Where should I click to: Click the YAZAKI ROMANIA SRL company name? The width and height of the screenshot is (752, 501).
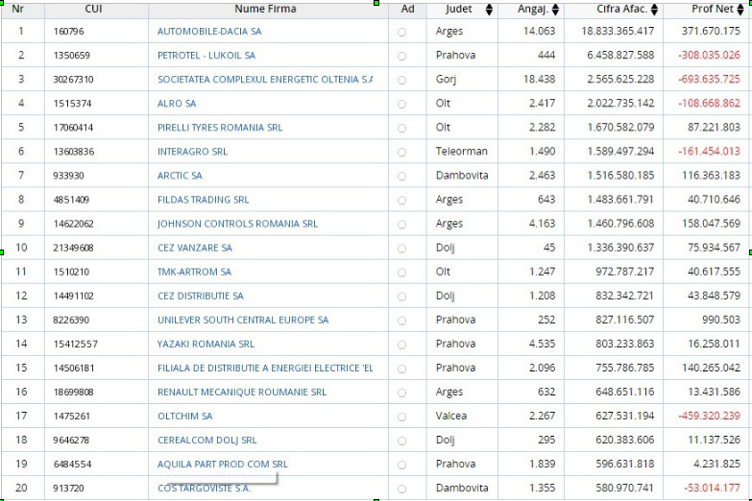pos(206,344)
